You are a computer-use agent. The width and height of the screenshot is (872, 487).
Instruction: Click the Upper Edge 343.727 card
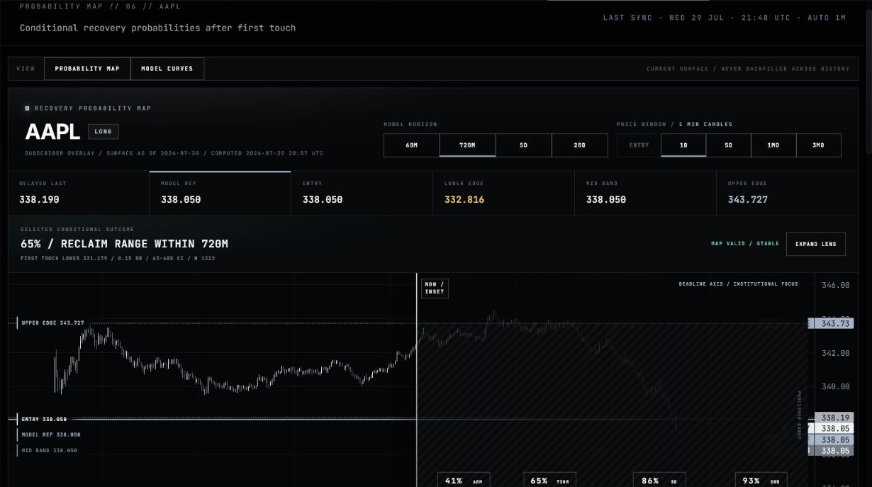pos(787,193)
